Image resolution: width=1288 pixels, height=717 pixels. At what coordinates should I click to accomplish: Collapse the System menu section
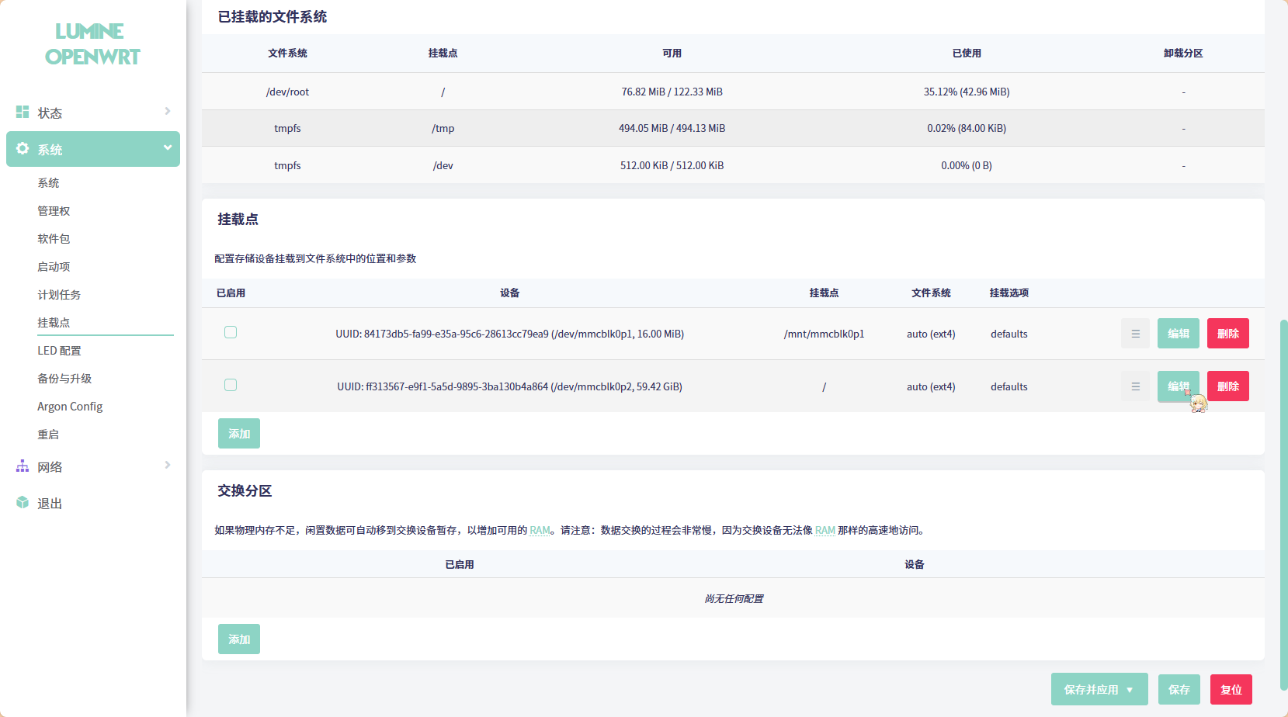(168, 148)
